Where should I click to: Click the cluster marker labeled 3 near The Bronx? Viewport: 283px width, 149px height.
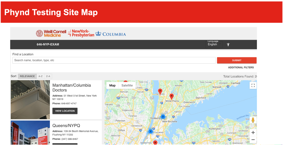click(151, 131)
